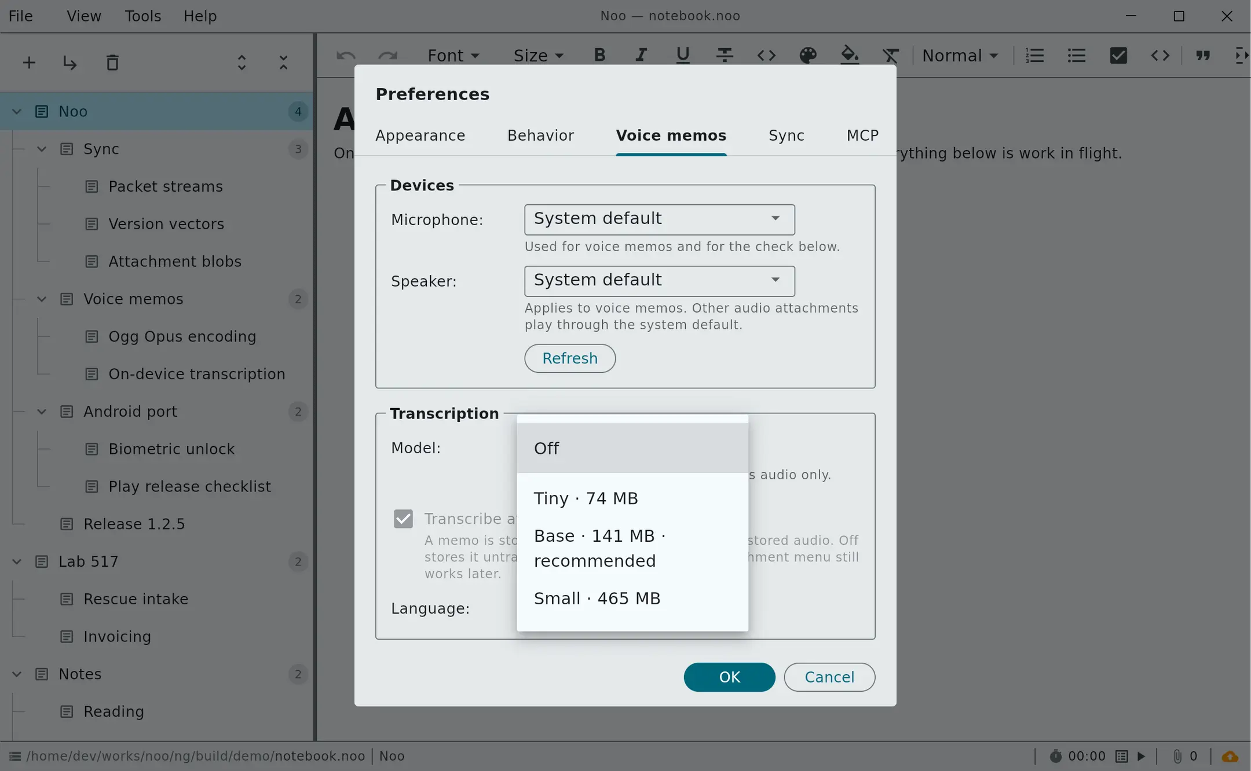Image resolution: width=1251 pixels, height=771 pixels.
Task: Collapse the Lab 517 tree node
Action: (17, 561)
